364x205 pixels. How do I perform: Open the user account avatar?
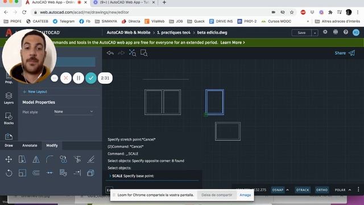[x=356, y=32]
